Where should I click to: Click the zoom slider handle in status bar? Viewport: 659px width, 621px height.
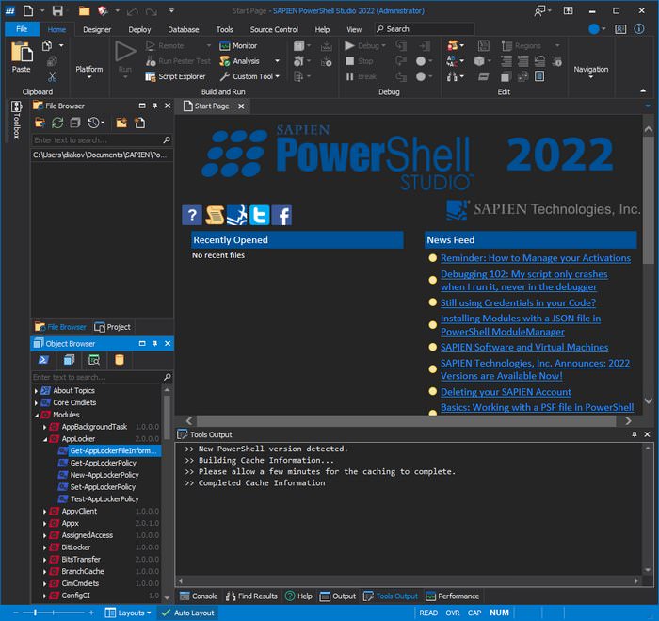pyautogui.click(x=36, y=613)
